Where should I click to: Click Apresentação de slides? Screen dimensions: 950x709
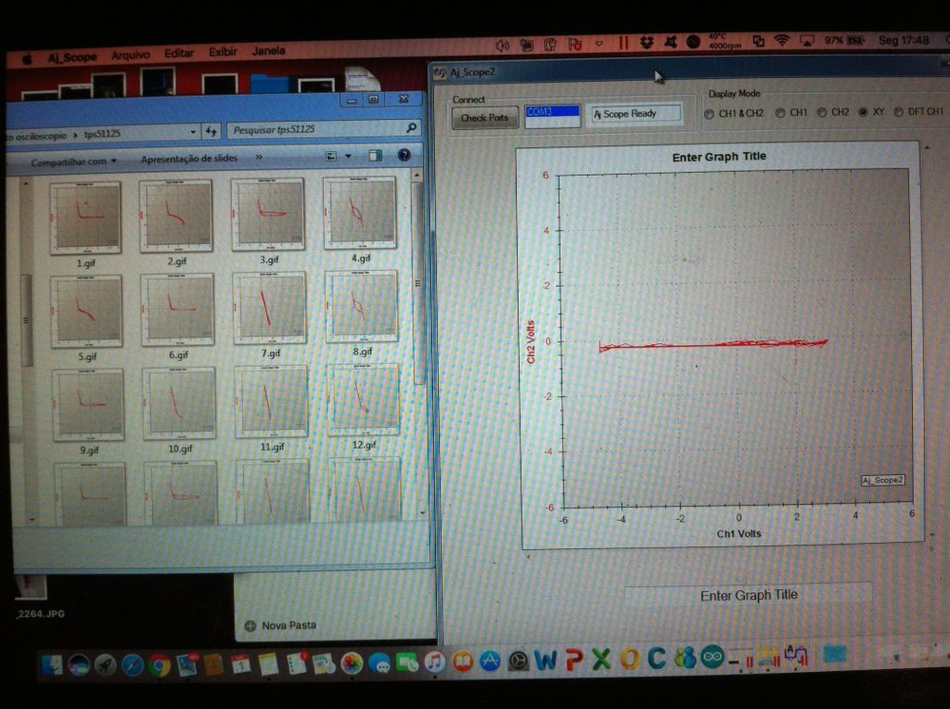(189, 159)
